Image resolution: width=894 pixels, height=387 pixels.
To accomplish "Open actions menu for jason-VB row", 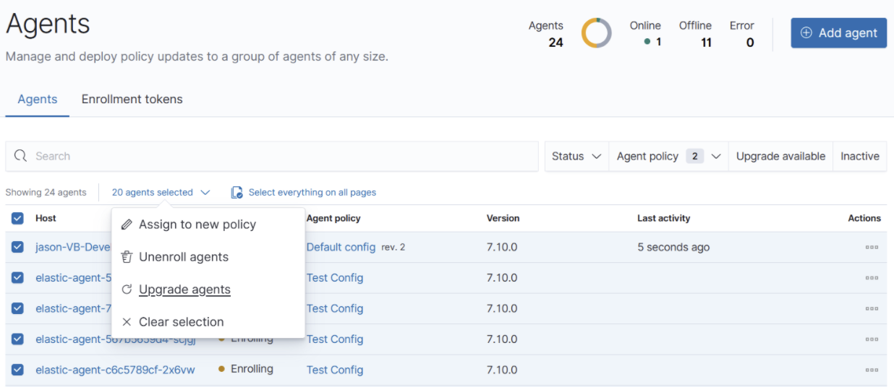I will point(872,247).
